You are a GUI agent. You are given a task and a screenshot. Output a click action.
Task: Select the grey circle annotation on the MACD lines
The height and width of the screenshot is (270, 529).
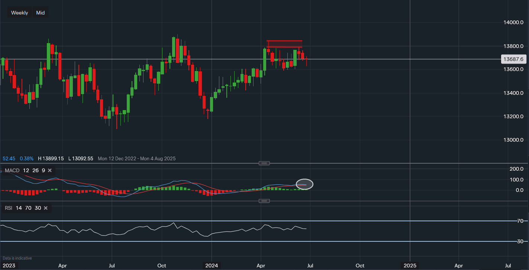304,184
